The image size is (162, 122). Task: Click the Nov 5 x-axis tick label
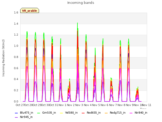point(96,105)
